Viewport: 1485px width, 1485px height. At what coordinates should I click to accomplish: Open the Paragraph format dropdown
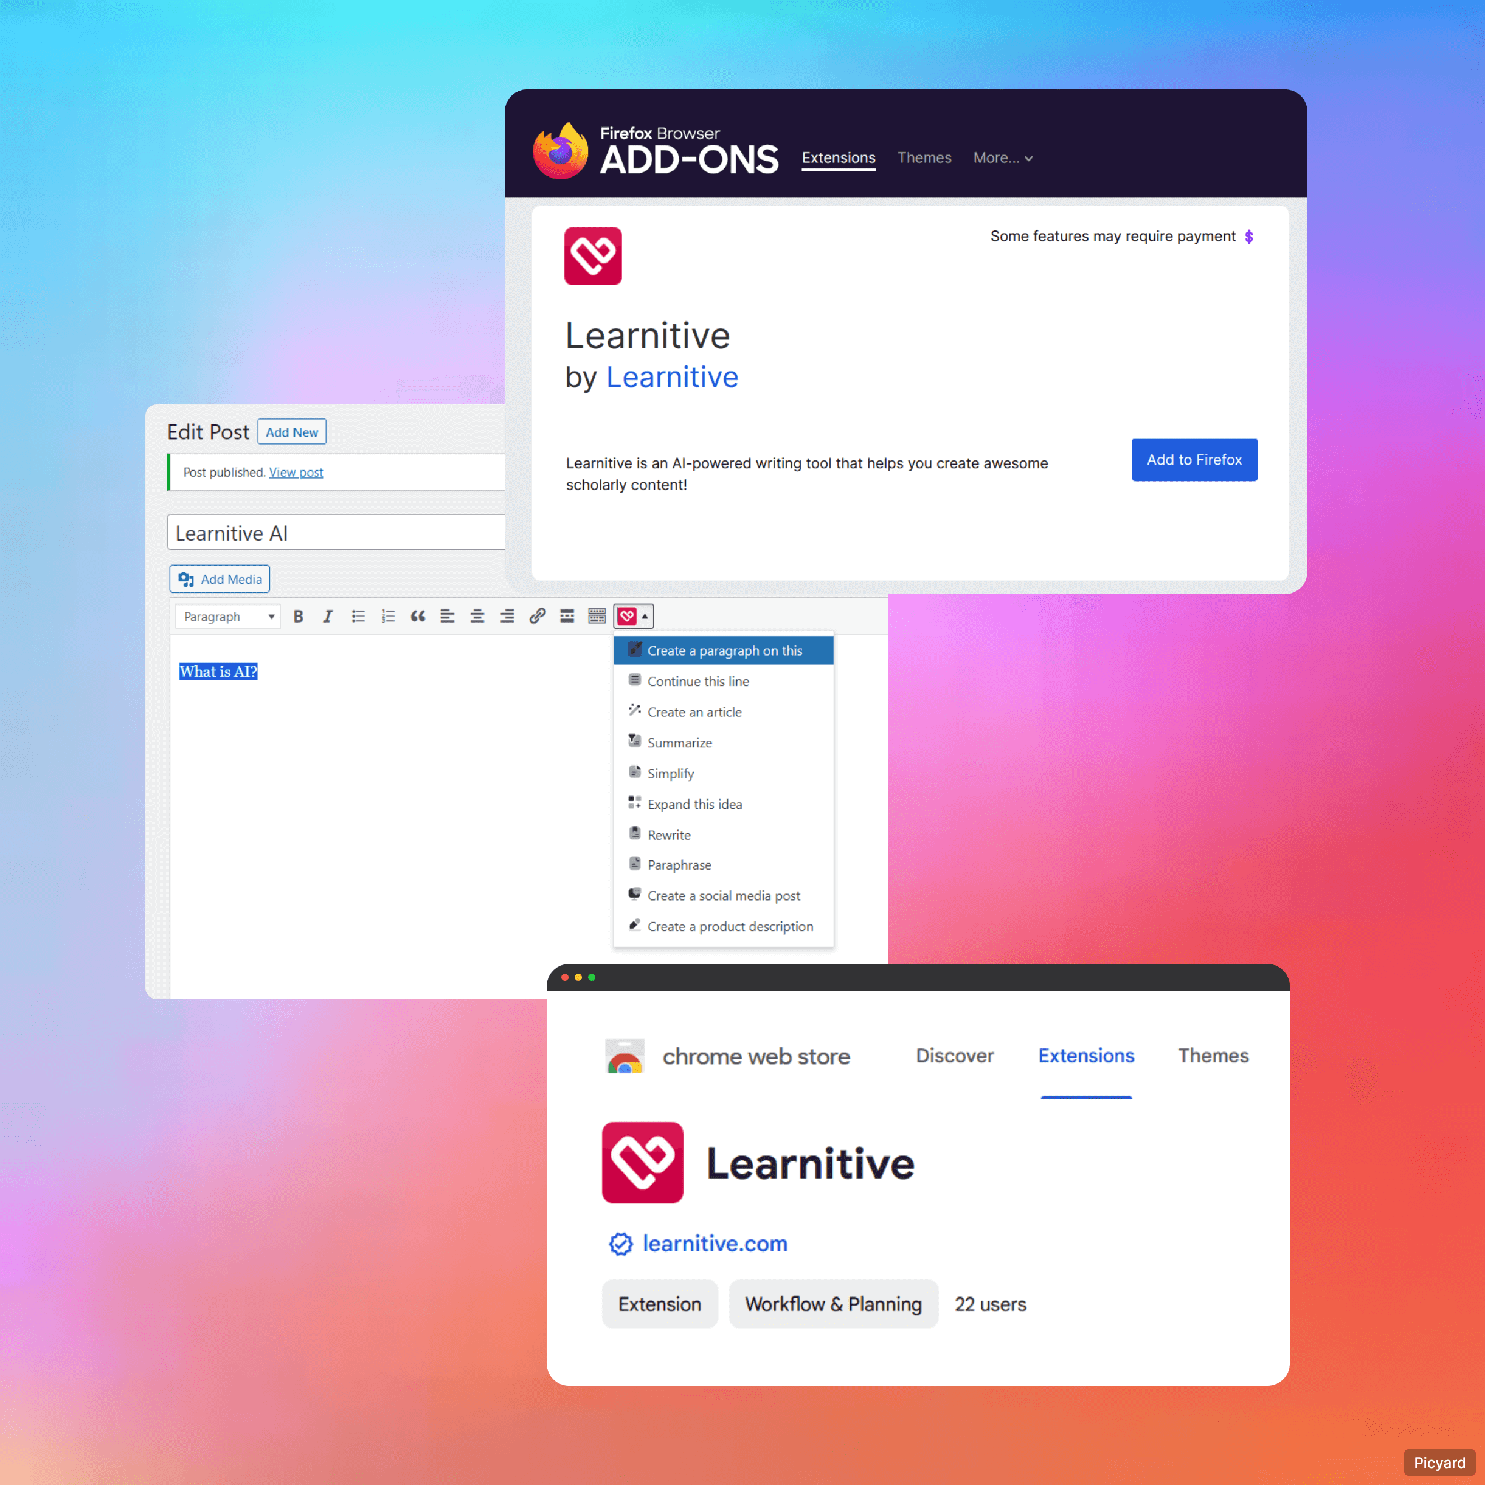click(227, 617)
